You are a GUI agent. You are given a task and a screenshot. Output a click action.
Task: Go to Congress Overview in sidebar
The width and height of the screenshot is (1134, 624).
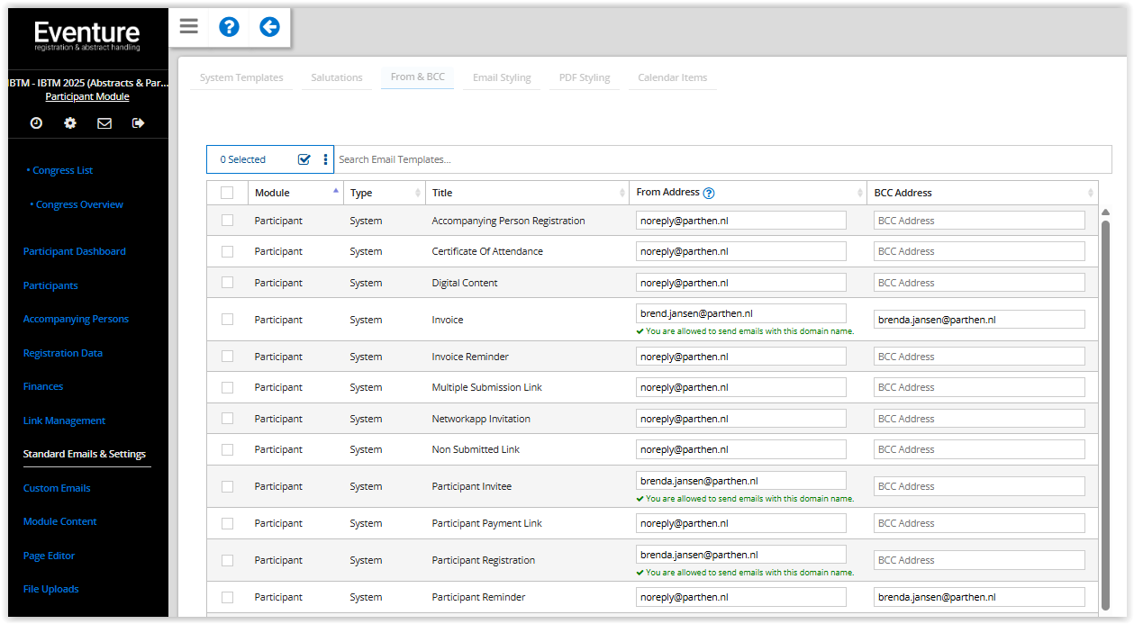pos(79,204)
